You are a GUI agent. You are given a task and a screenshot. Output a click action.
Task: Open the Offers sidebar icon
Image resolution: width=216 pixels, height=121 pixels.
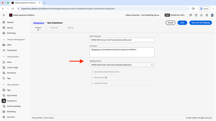[x=4, y=45]
